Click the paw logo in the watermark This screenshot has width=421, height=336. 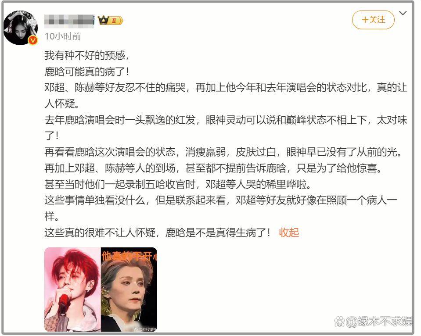339,322
